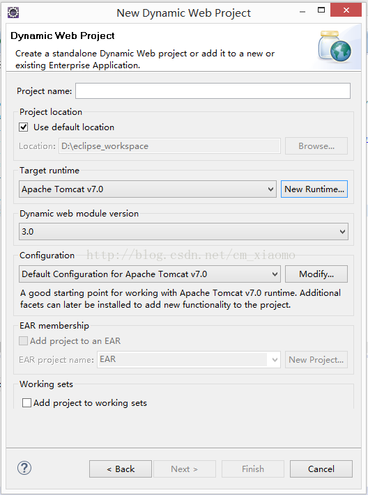This screenshot has height=495, width=368.
Task: Click the Modify... button
Action: pyautogui.click(x=316, y=274)
